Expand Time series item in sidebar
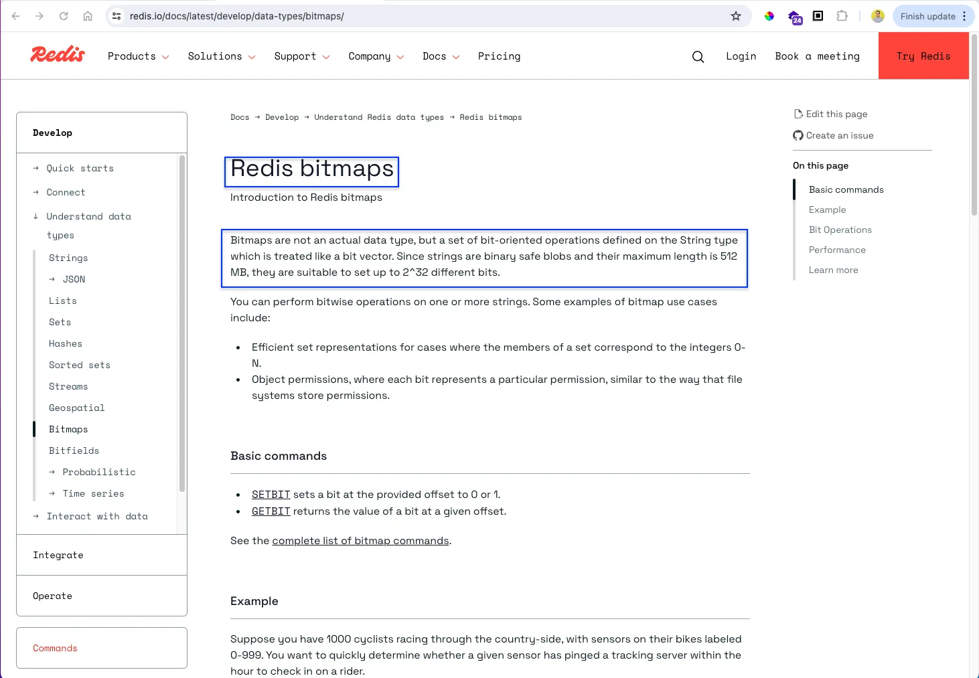The image size is (979, 678). (x=52, y=494)
